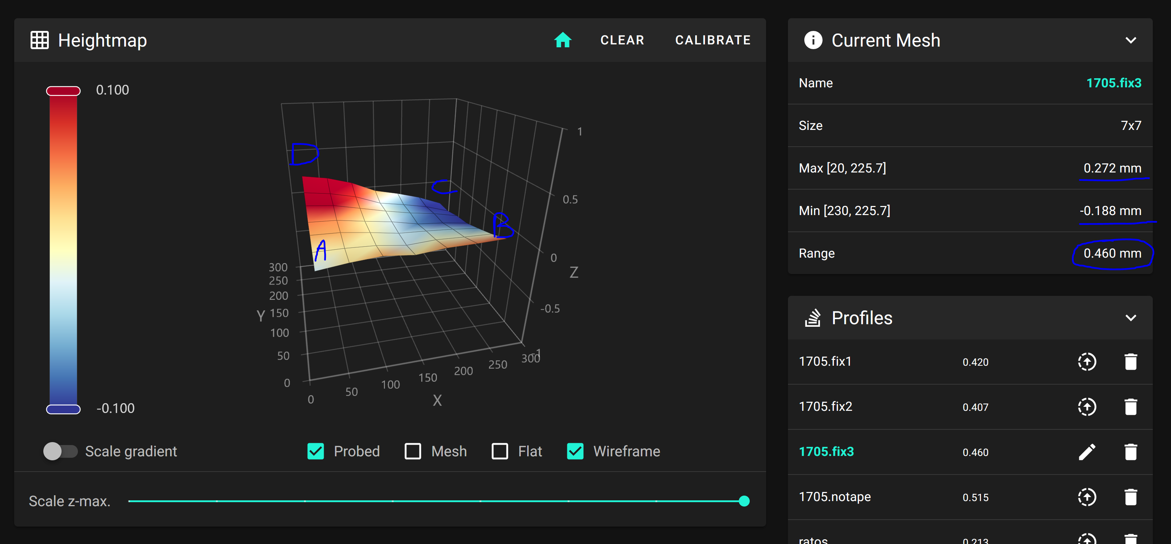Load the 1705.notape profile
1171x544 pixels.
tap(1087, 497)
